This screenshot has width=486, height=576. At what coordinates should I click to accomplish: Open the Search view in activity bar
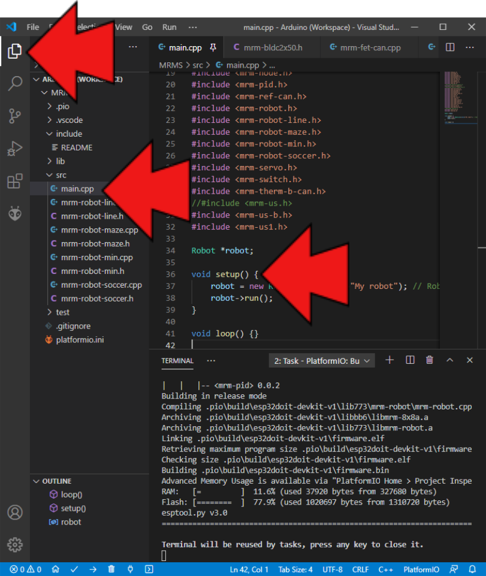click(15, 84)
